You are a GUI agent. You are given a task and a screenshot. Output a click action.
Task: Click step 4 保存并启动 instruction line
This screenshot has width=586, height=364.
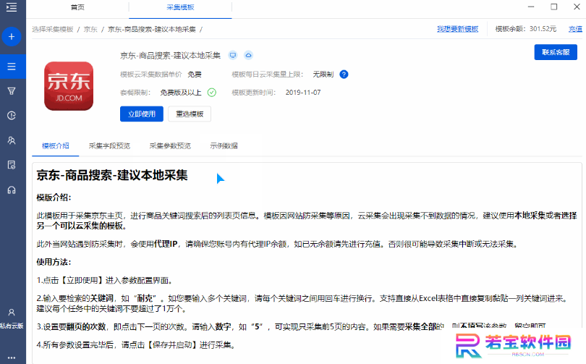tap(136, 344)
